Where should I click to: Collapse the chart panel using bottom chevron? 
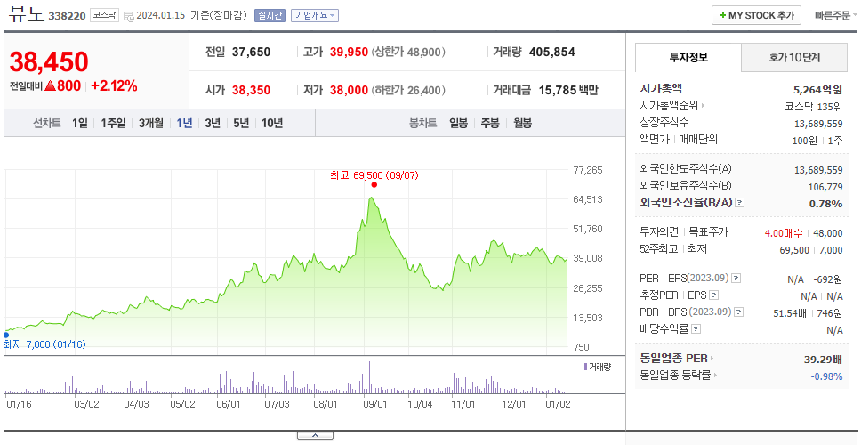[315, 436]
